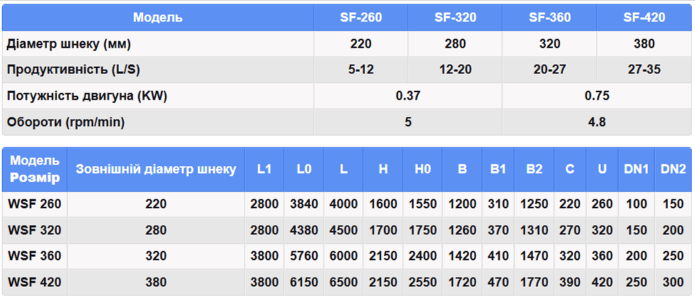Click the H0 column header

point(423,169)
